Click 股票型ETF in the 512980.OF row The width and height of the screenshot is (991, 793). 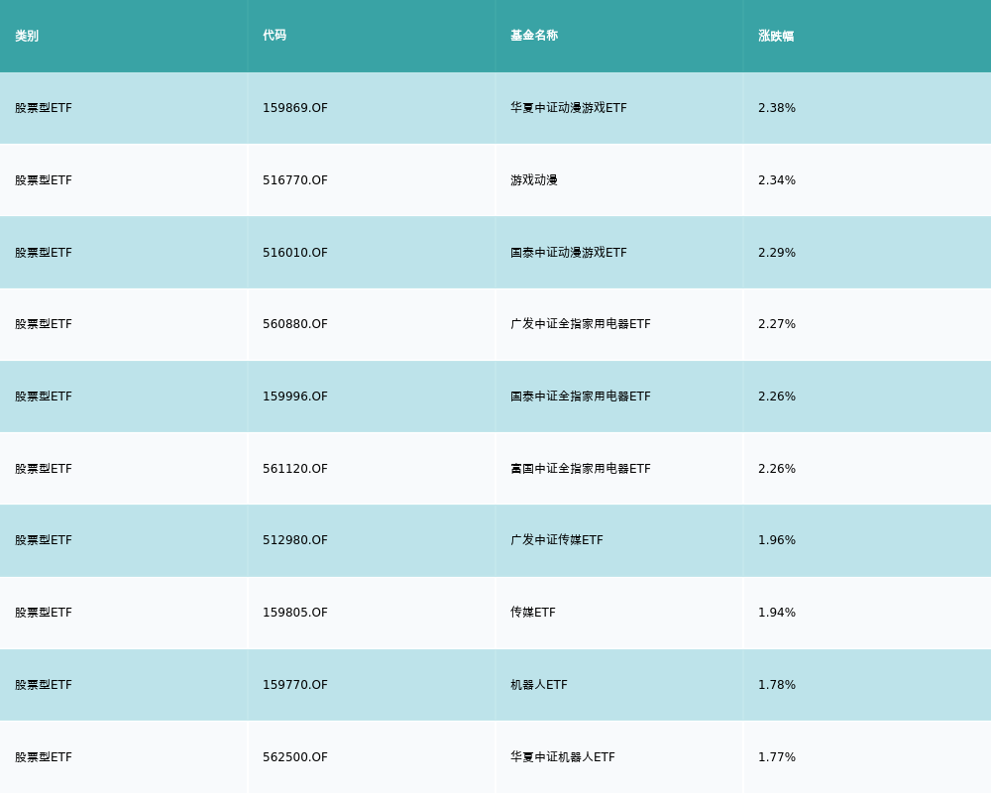click(x=44, y=540)
